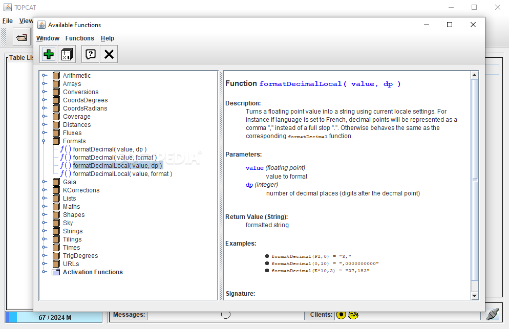Click the Signature heading in documentation
This screenshot has height=329, width=509.
click(x=240, y=294)
